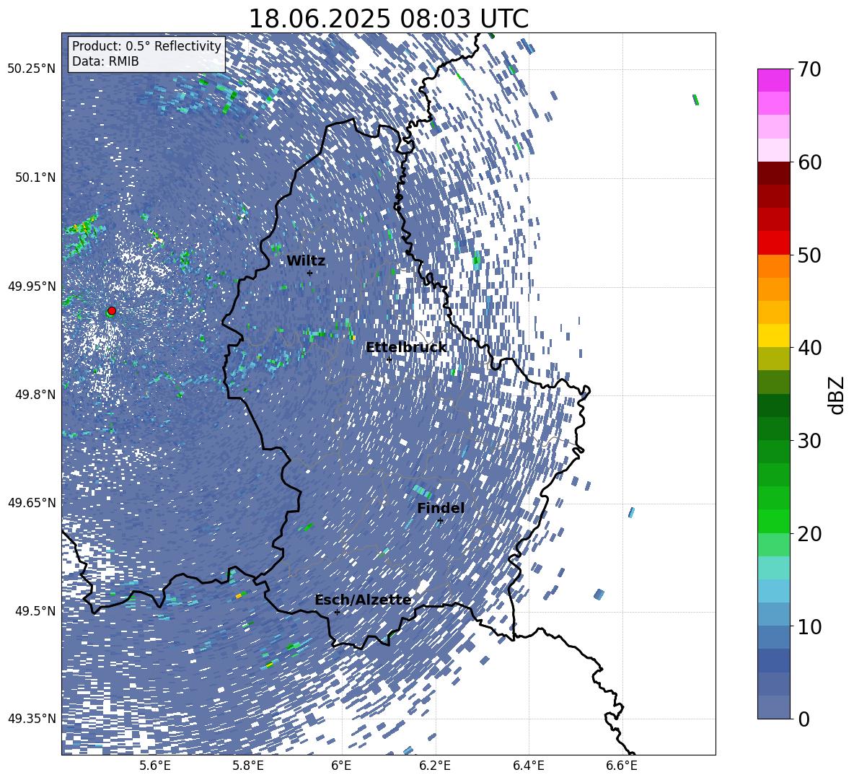The image size is (854, 780).
Task: Click the red radar site marker dot
Action: pyautogui.click(x=112, y=311)
